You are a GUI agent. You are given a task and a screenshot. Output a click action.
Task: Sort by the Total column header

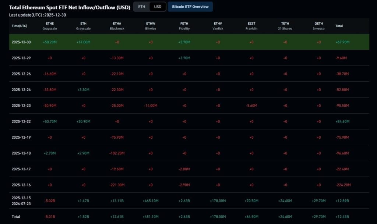[x=339, y=26]
